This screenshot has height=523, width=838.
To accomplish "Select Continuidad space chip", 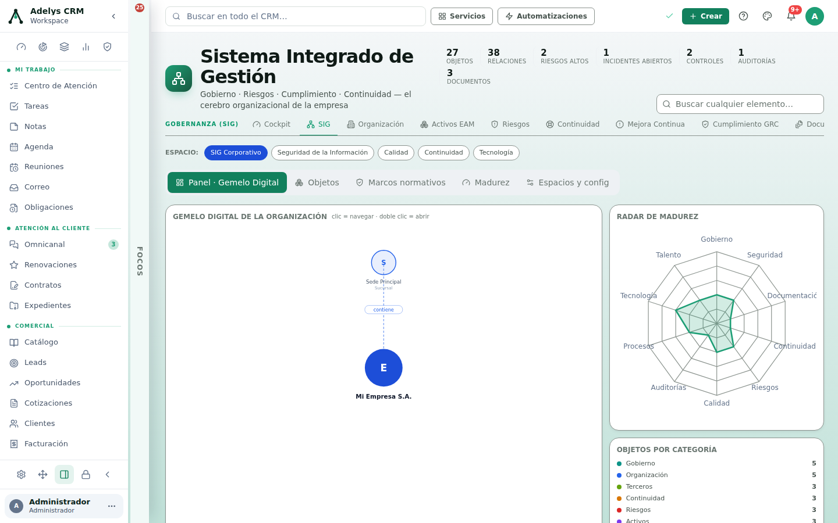I will pyautogui.click(x=443, y=153).
